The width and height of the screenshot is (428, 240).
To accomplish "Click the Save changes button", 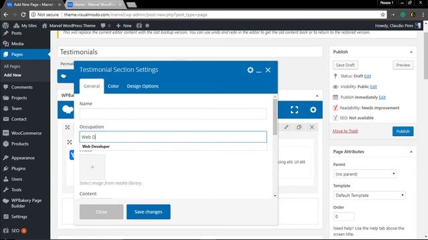I will 148,212.
